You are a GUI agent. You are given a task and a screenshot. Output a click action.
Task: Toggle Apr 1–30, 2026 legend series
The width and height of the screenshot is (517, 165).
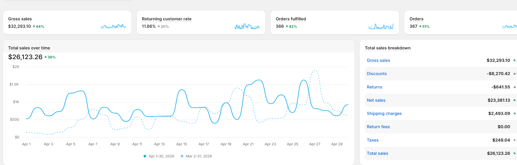point(159,156)
